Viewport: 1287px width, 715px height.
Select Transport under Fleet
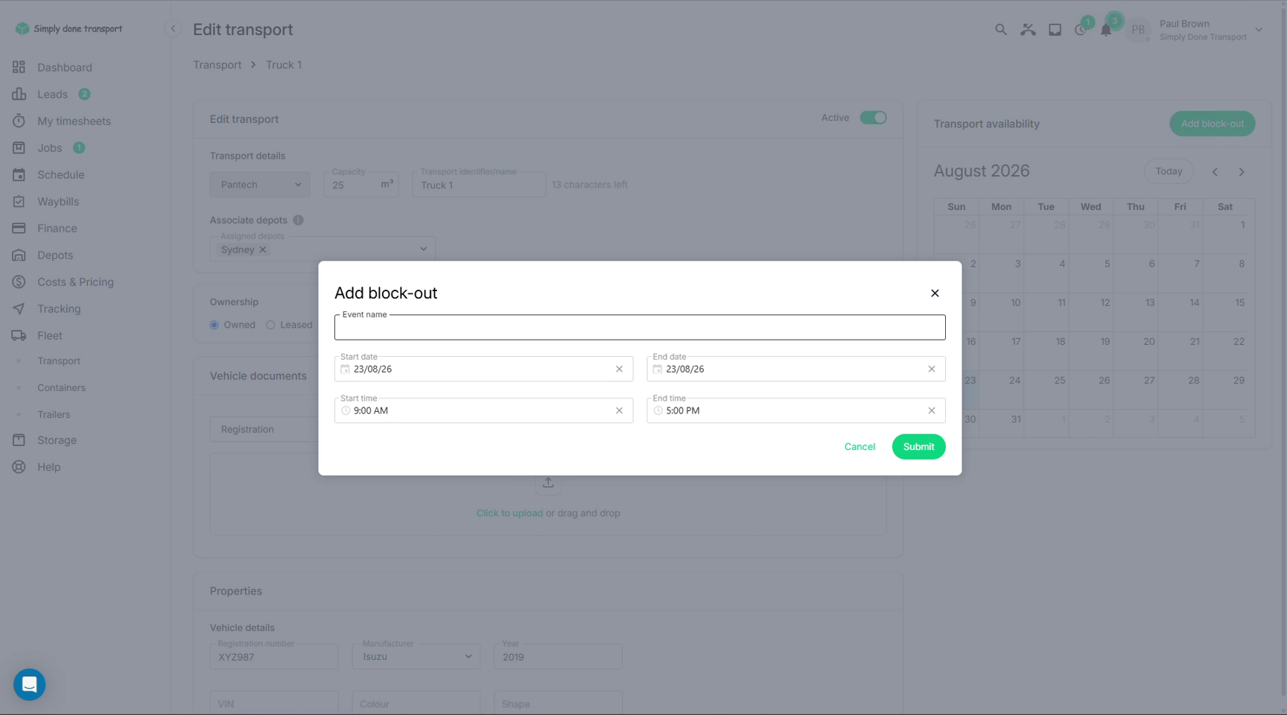[x=59, y=361]
